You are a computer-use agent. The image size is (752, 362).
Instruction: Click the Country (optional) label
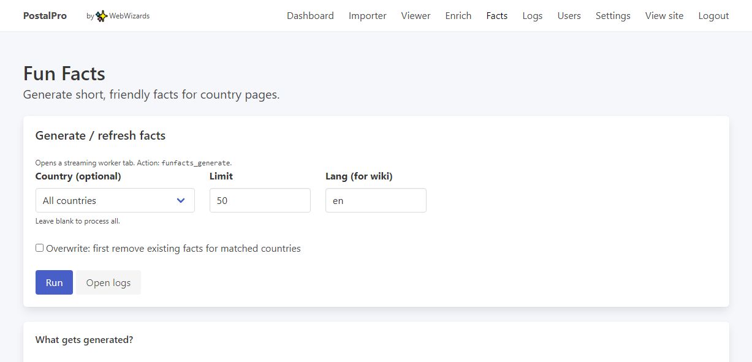(x=78, y=176)
